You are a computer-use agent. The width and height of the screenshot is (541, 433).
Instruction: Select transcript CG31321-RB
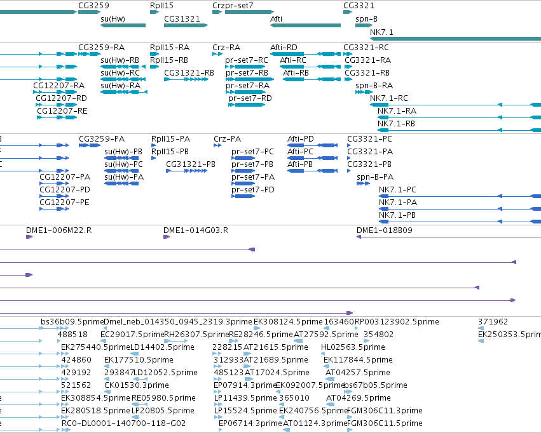coord(186,79)
